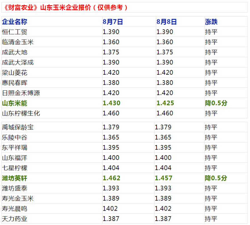Select the 涨跌 column header
This screenshot has height=225, width=250.
(211, 22)
